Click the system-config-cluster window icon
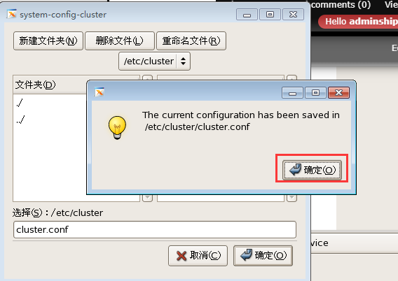This screenshot has height=281, width=398. (x=12, y=14)
